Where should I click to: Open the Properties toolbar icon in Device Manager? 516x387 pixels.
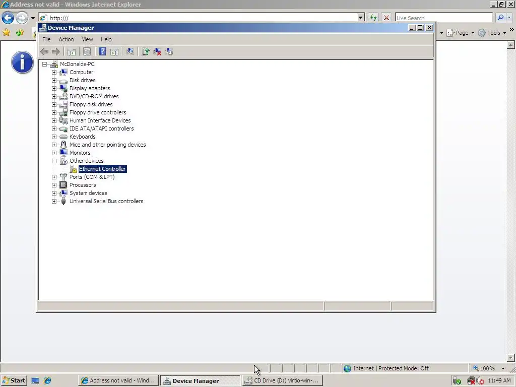tap(87, 52)
